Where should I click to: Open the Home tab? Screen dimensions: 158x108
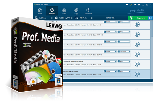pos(40,11)
